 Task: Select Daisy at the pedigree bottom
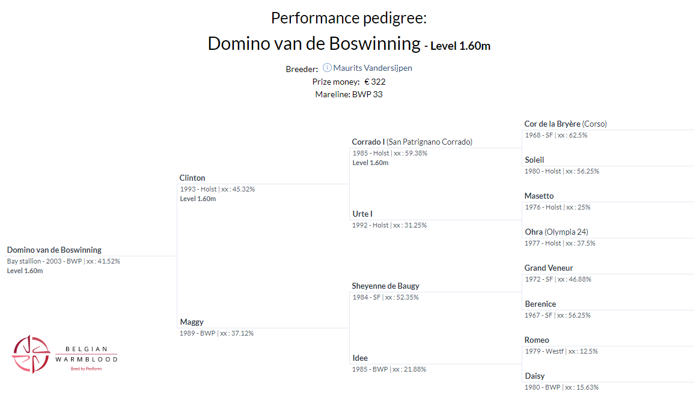534,376
